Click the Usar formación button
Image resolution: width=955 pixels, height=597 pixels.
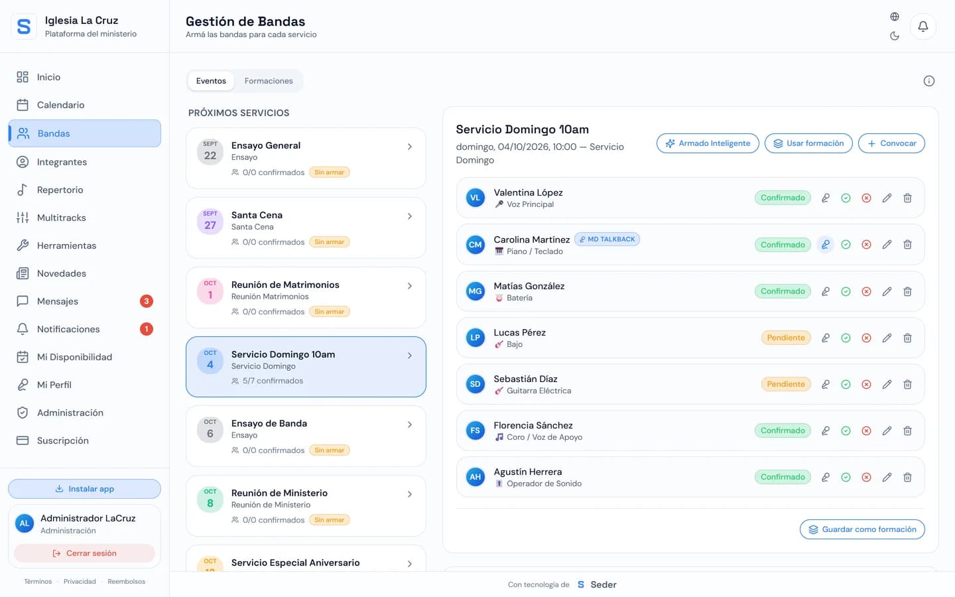tap(808, 143)
